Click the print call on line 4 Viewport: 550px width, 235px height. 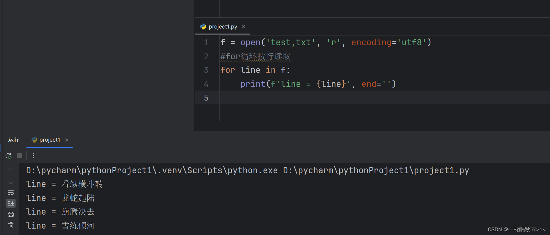tap(253, 84)
